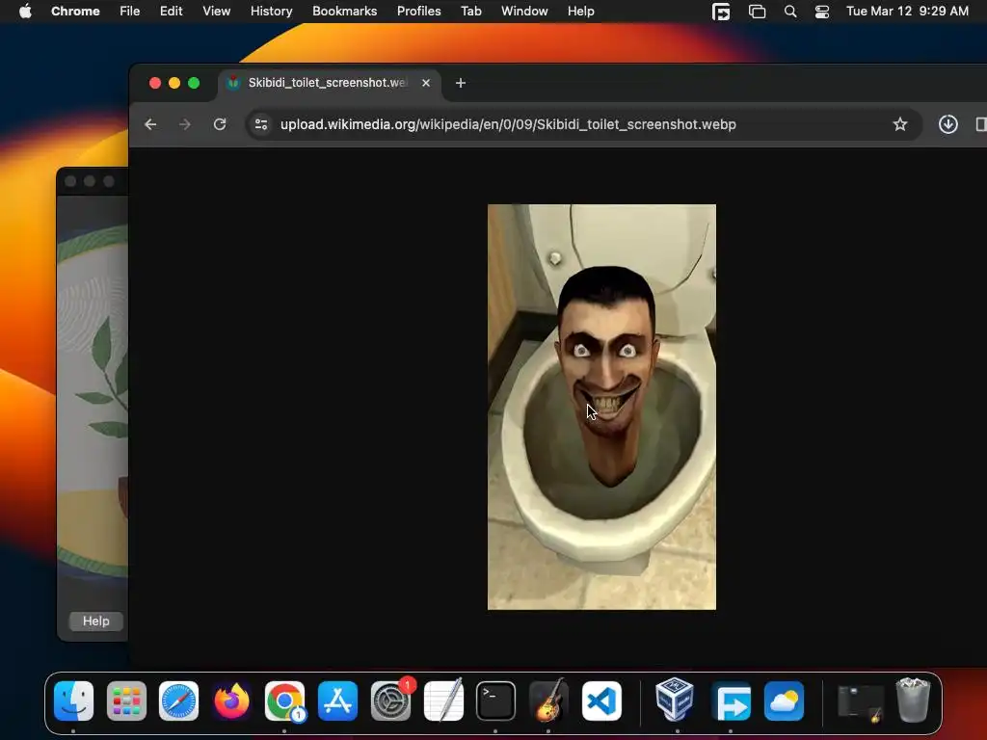Open Chrome downloads icon
Viewport: 987px width, 740px height.
(948, 124)
